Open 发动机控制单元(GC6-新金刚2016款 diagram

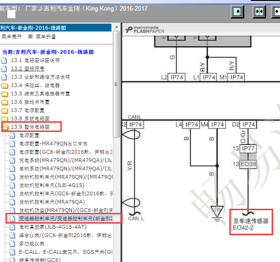pyautogui.click(x=66, y=193)
